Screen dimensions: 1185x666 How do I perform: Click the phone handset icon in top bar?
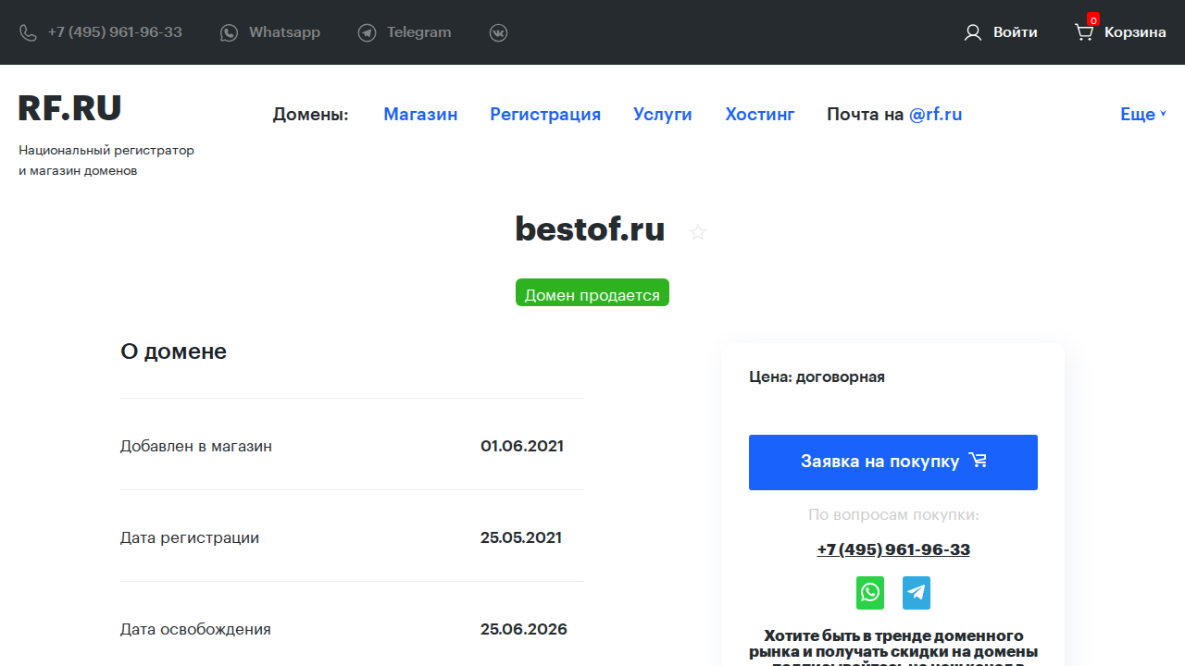28,33
